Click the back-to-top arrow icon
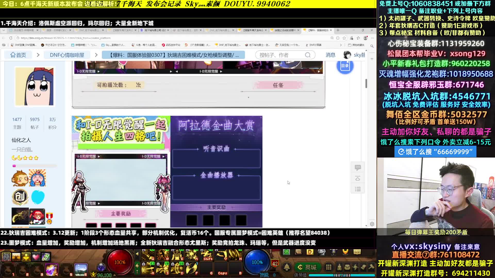This screenshot has width=495, height=278. point(358,178)
